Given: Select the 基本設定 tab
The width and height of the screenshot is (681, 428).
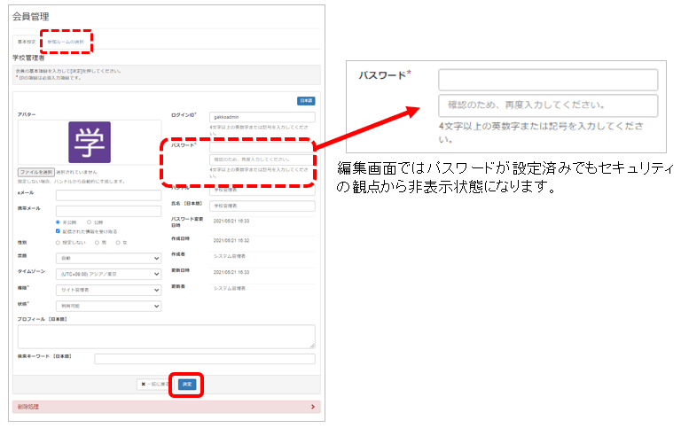Looking at the screenshot, I should (x=26, y=42).
